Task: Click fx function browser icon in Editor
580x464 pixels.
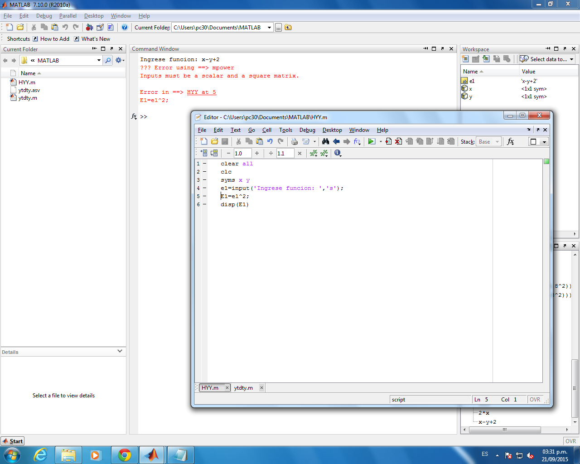Action: click(511, 141)
